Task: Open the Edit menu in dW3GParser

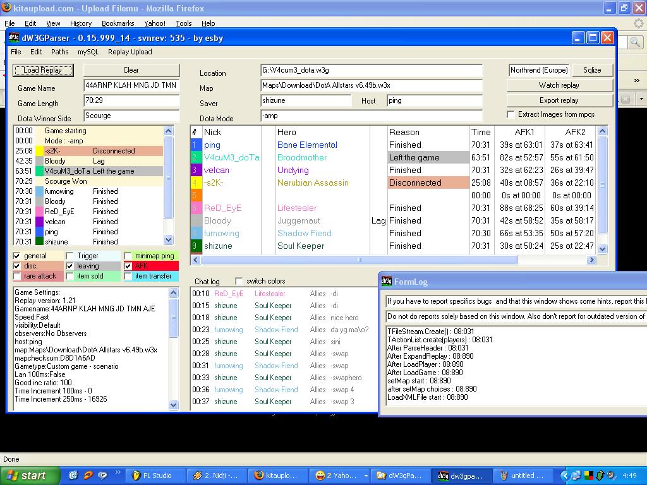Action: [x=36, y=52]
